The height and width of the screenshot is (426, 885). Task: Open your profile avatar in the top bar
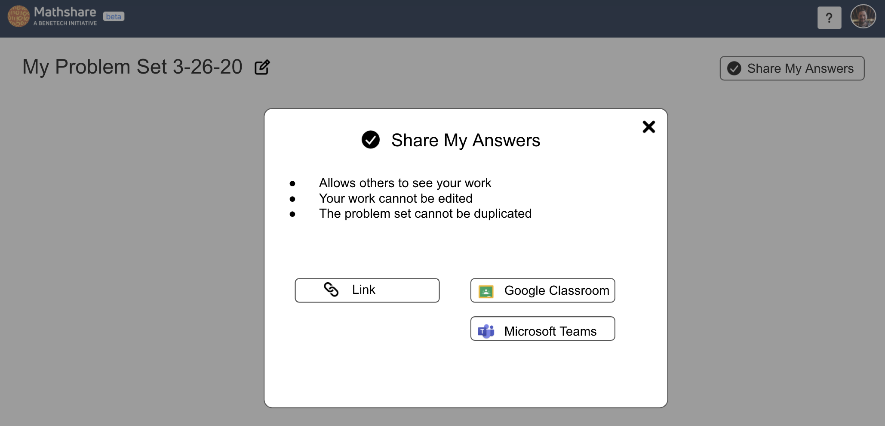point(863,16)
